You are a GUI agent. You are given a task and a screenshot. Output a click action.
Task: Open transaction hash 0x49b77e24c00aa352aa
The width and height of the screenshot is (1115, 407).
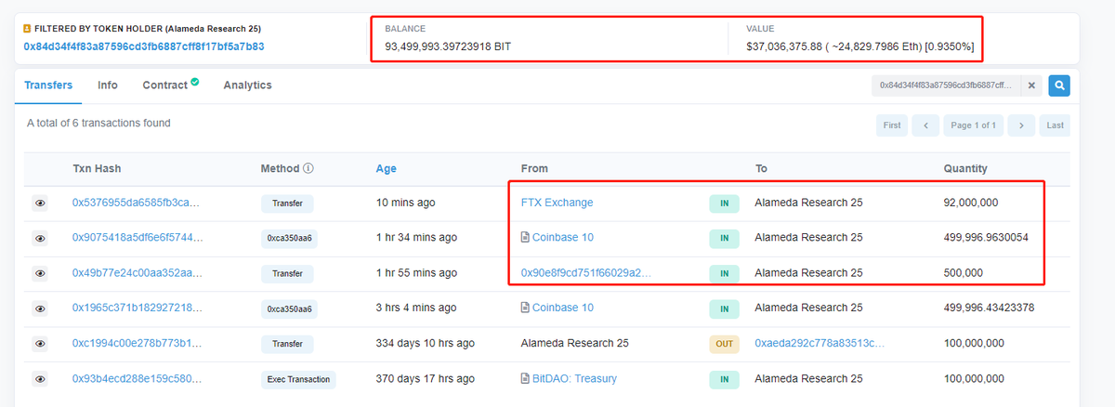pos(136,273)
